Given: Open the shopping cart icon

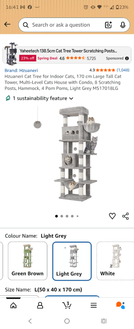Looking at the screenshot, I should [x=67, y=305].
